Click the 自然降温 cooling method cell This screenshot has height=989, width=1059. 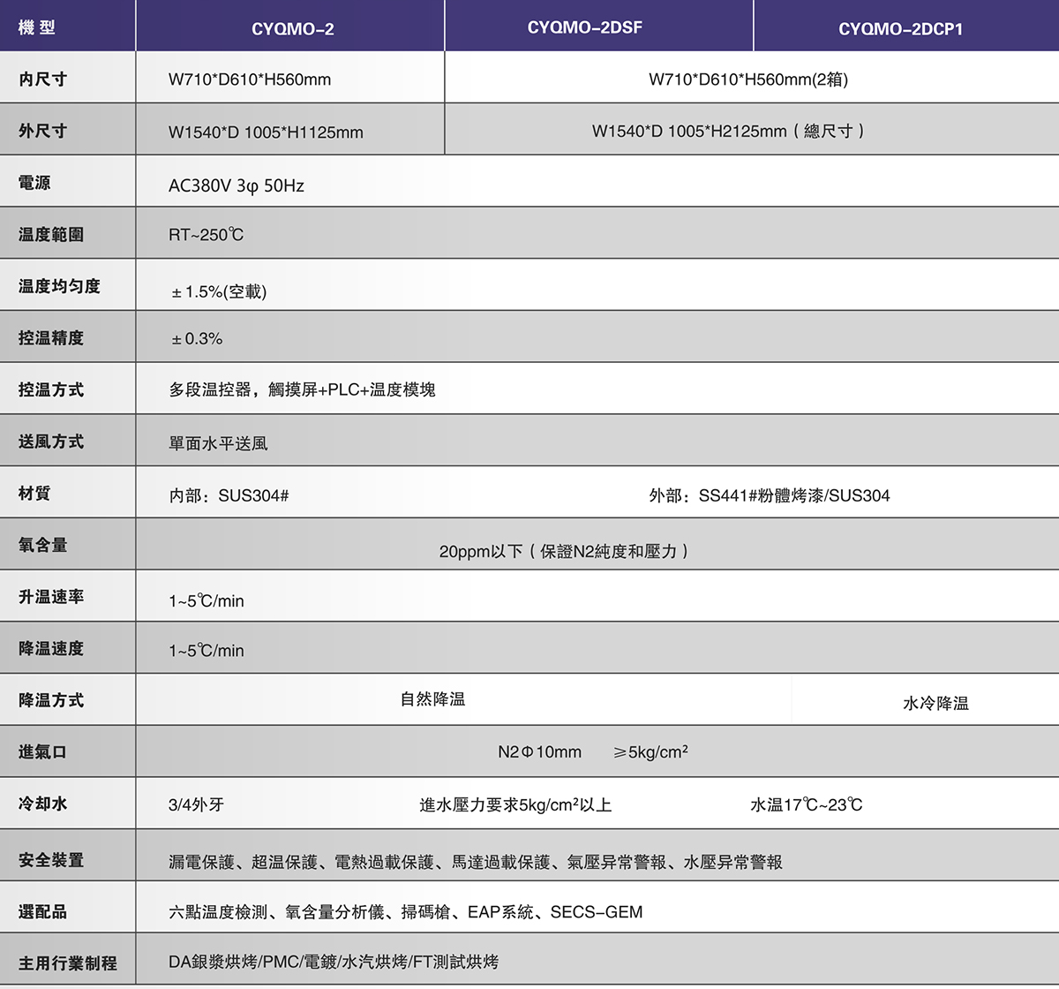tap(432, 699)
